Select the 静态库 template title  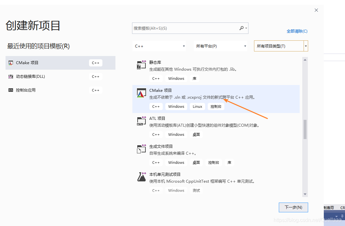(x=155, y=63)
